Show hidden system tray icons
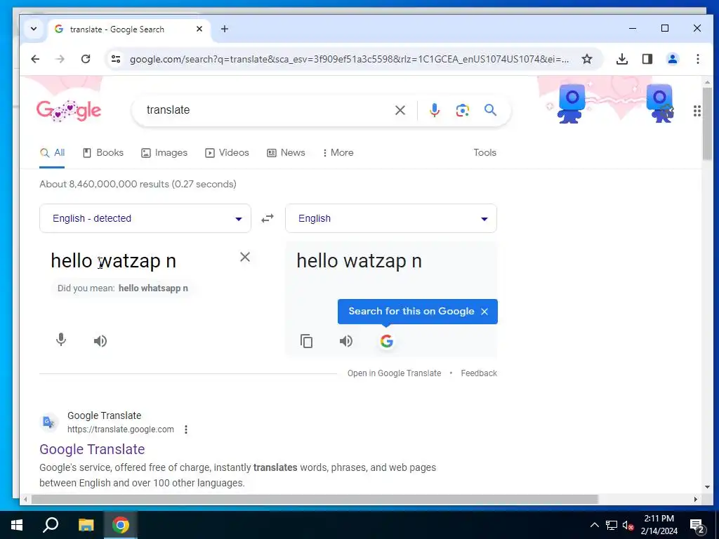The image size is (719, 539). tap(594, 525)
